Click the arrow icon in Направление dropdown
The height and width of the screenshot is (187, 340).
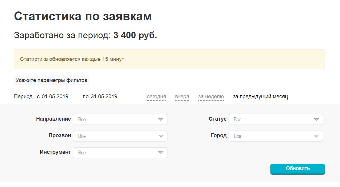(x=161, y=119)
